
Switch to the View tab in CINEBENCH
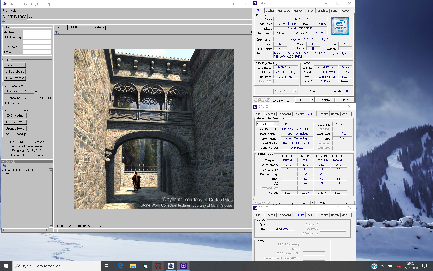click(32, 17)
